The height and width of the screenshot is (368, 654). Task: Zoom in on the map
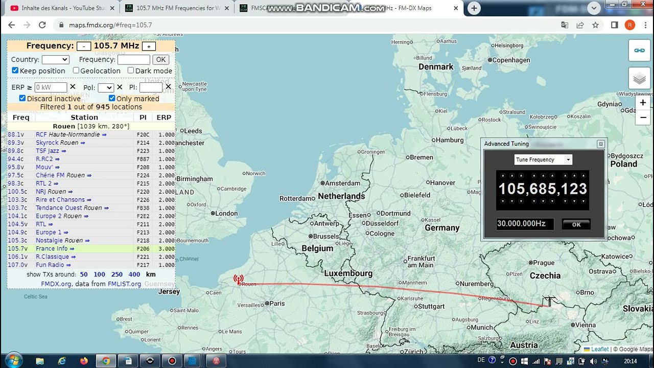click(643, 103)
